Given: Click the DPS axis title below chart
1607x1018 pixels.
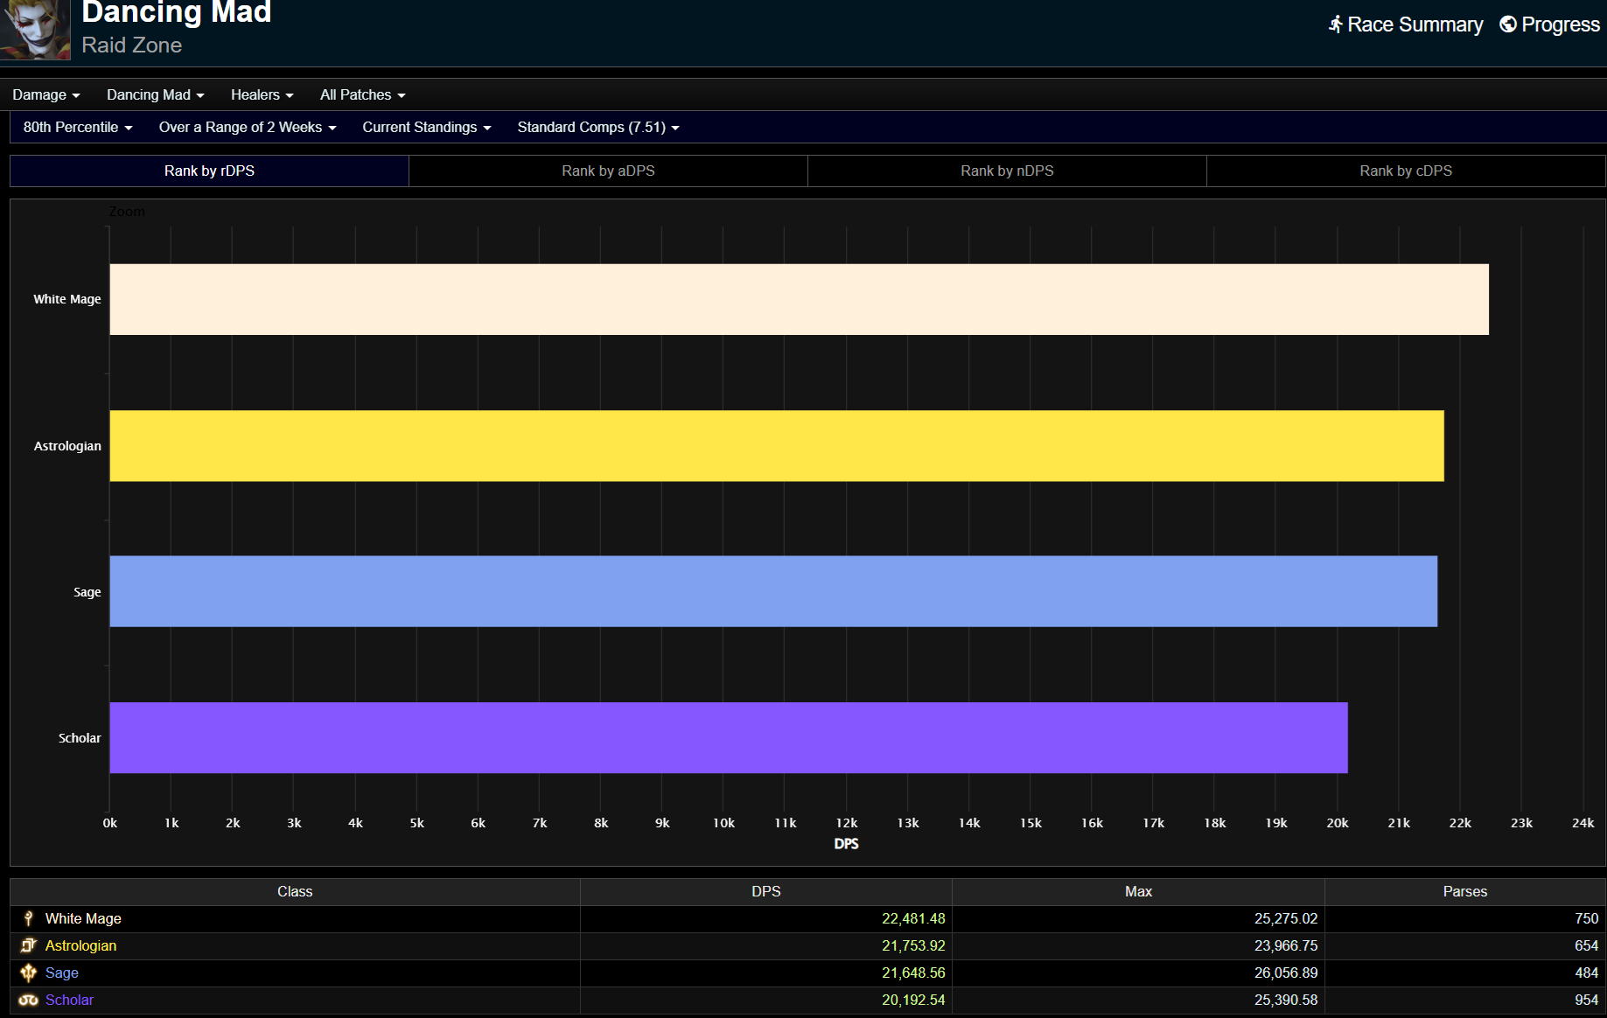Looking at the screenshot, I should pos(846,844).
